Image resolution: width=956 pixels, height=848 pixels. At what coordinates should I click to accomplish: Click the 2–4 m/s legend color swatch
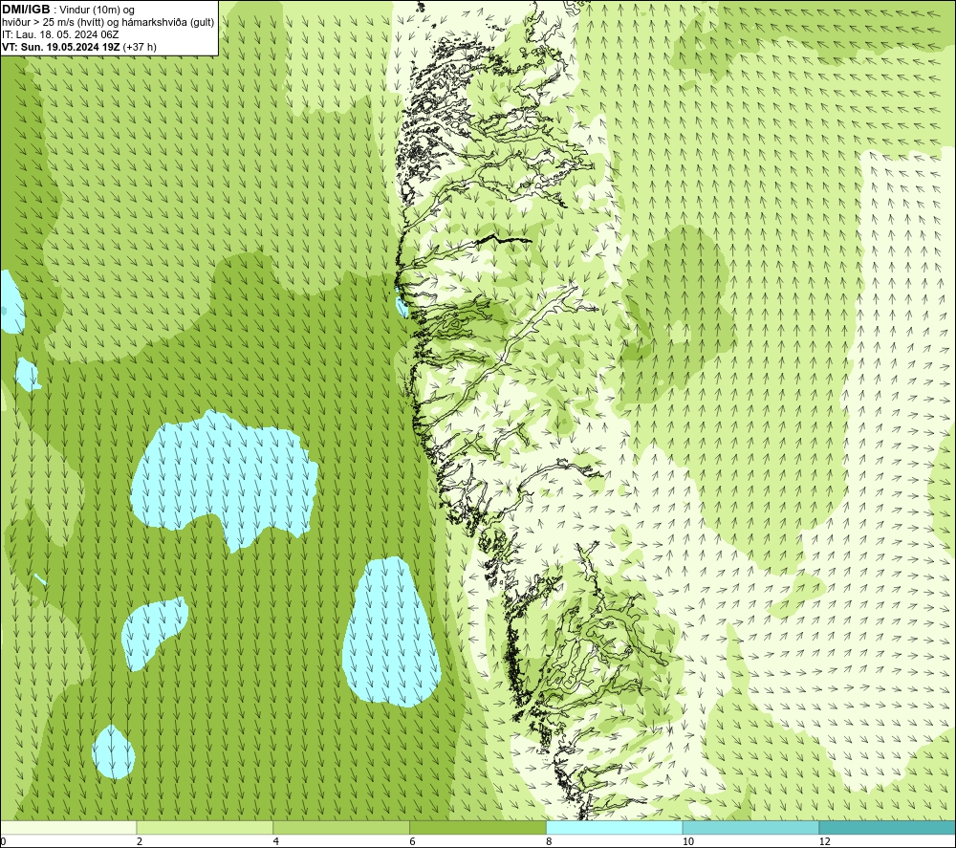pos(205,827)
